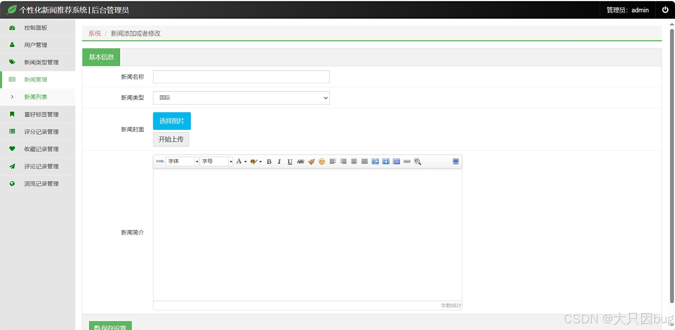Expand the 新闻管理 sidebar menu

pos(38,79)
